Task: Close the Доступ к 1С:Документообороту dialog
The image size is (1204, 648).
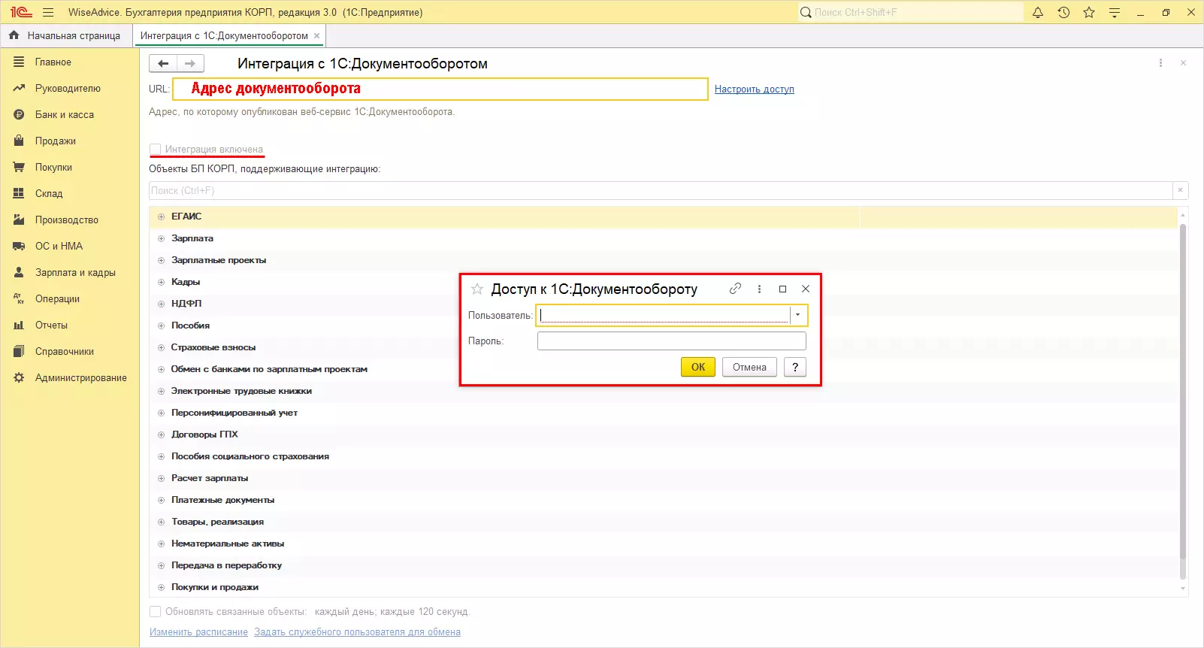Action: (x=806, y=289)
